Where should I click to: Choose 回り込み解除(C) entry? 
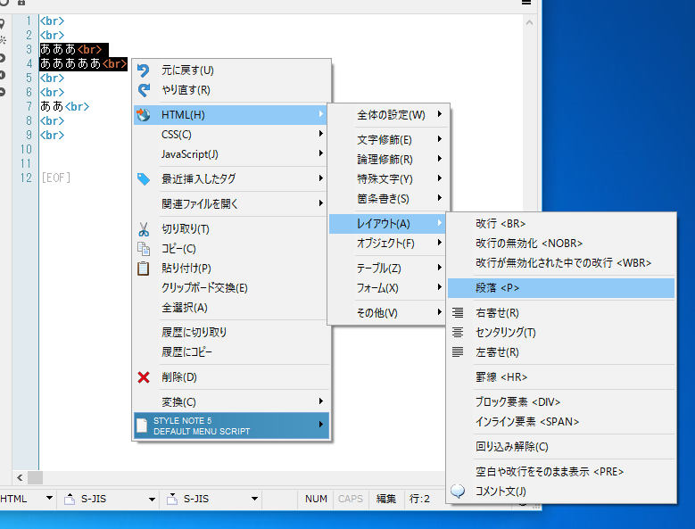pyautogui.click(x=561, y=447)
